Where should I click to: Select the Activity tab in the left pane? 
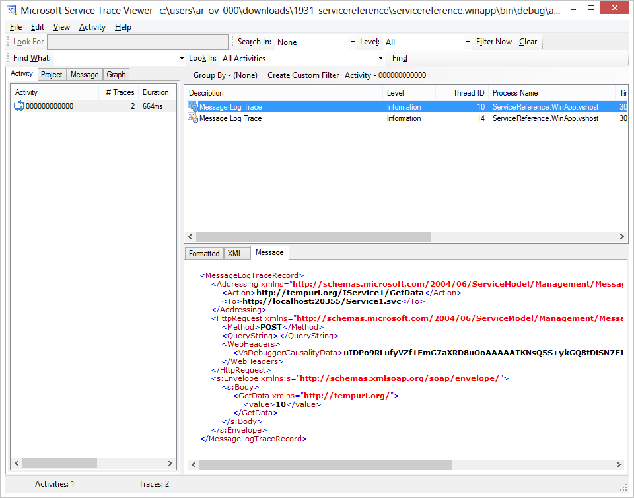(22, 73)
